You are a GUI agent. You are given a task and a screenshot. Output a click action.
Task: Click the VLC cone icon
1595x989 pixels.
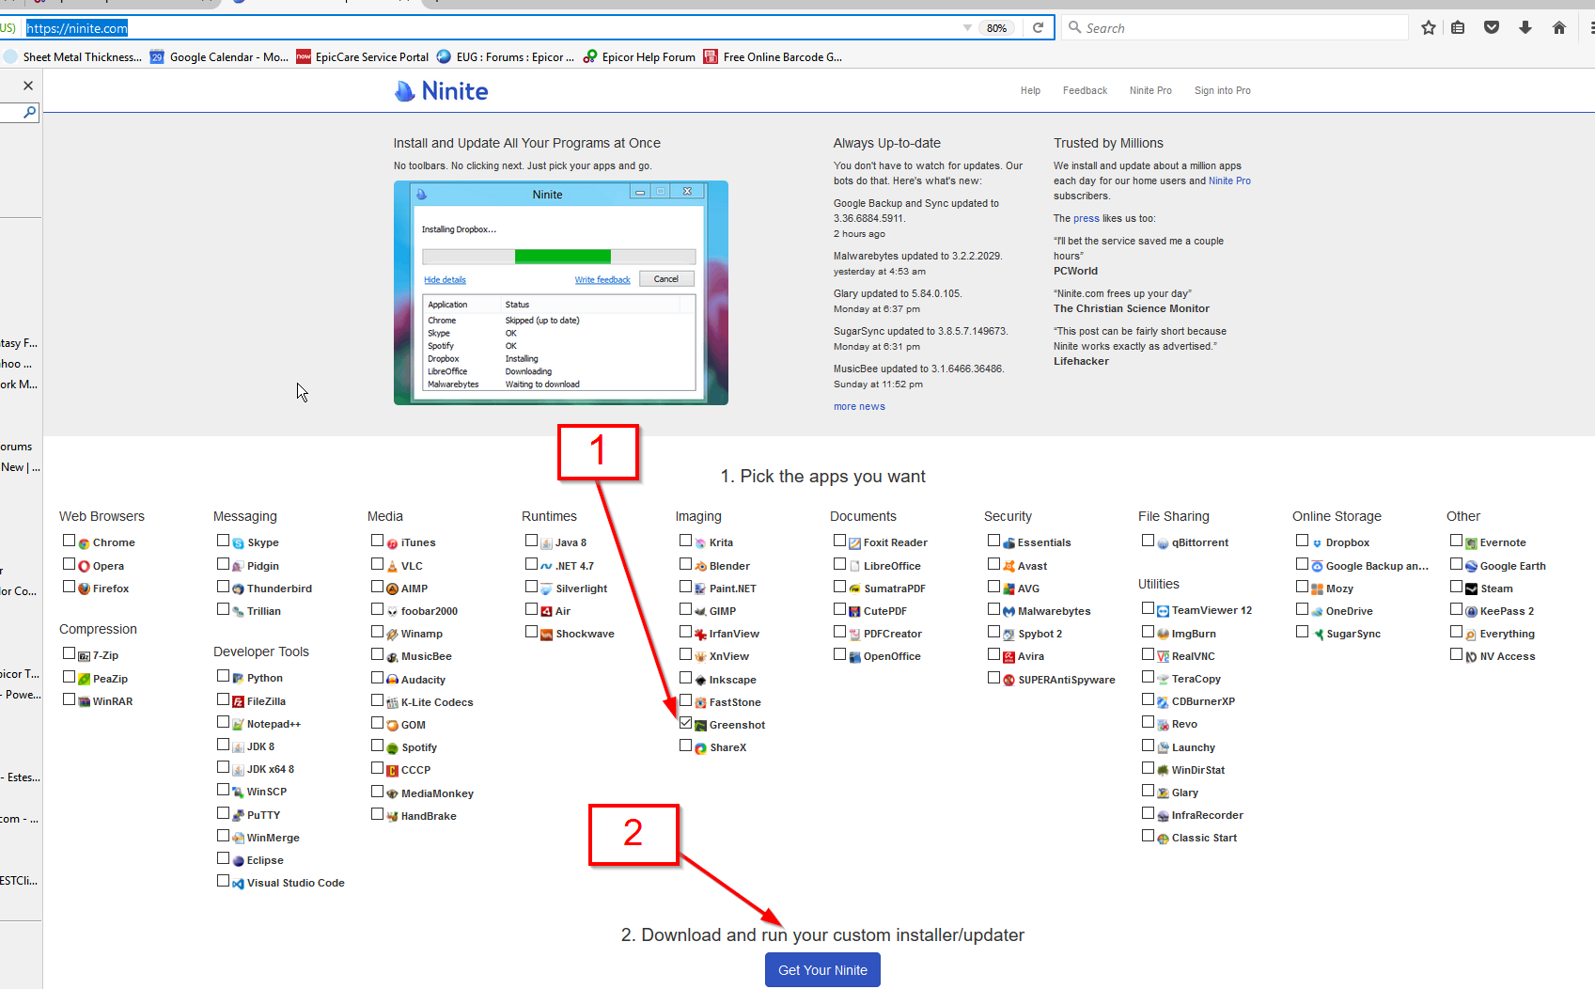pyautogui.click(x=393, y=566)
